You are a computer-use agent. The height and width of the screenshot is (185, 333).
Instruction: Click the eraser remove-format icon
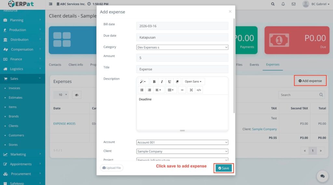(177, 82)
